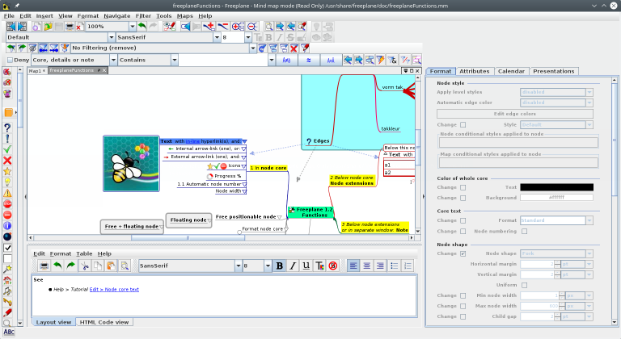Image resolution: width=621 pixels, height=339 pixels.
Task: Open the Apply level styles dropdown
Action: (589, 92)
